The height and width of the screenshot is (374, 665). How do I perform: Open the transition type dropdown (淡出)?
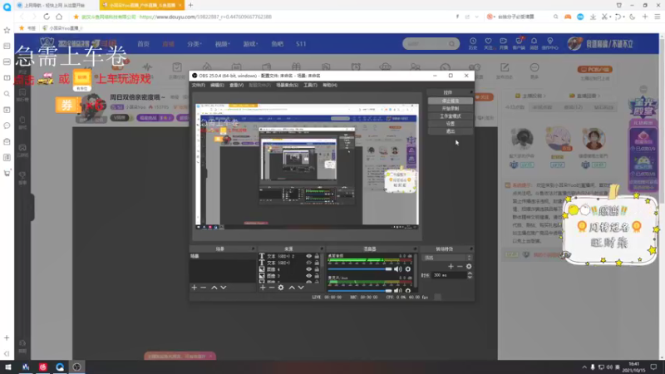pyautogui.click(x=447, y=258)
